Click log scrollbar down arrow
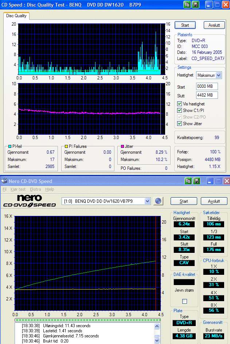 click(157, 341)
